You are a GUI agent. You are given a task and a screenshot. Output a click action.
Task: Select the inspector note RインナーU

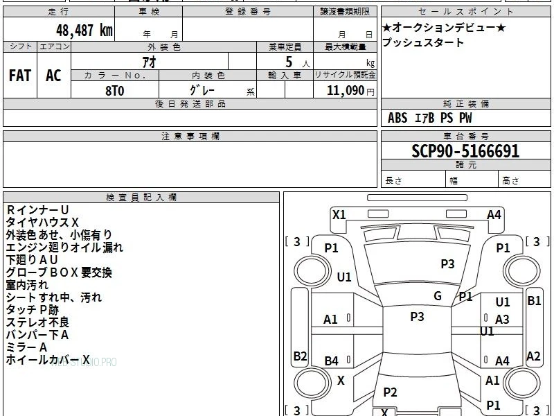click(37, 210)
